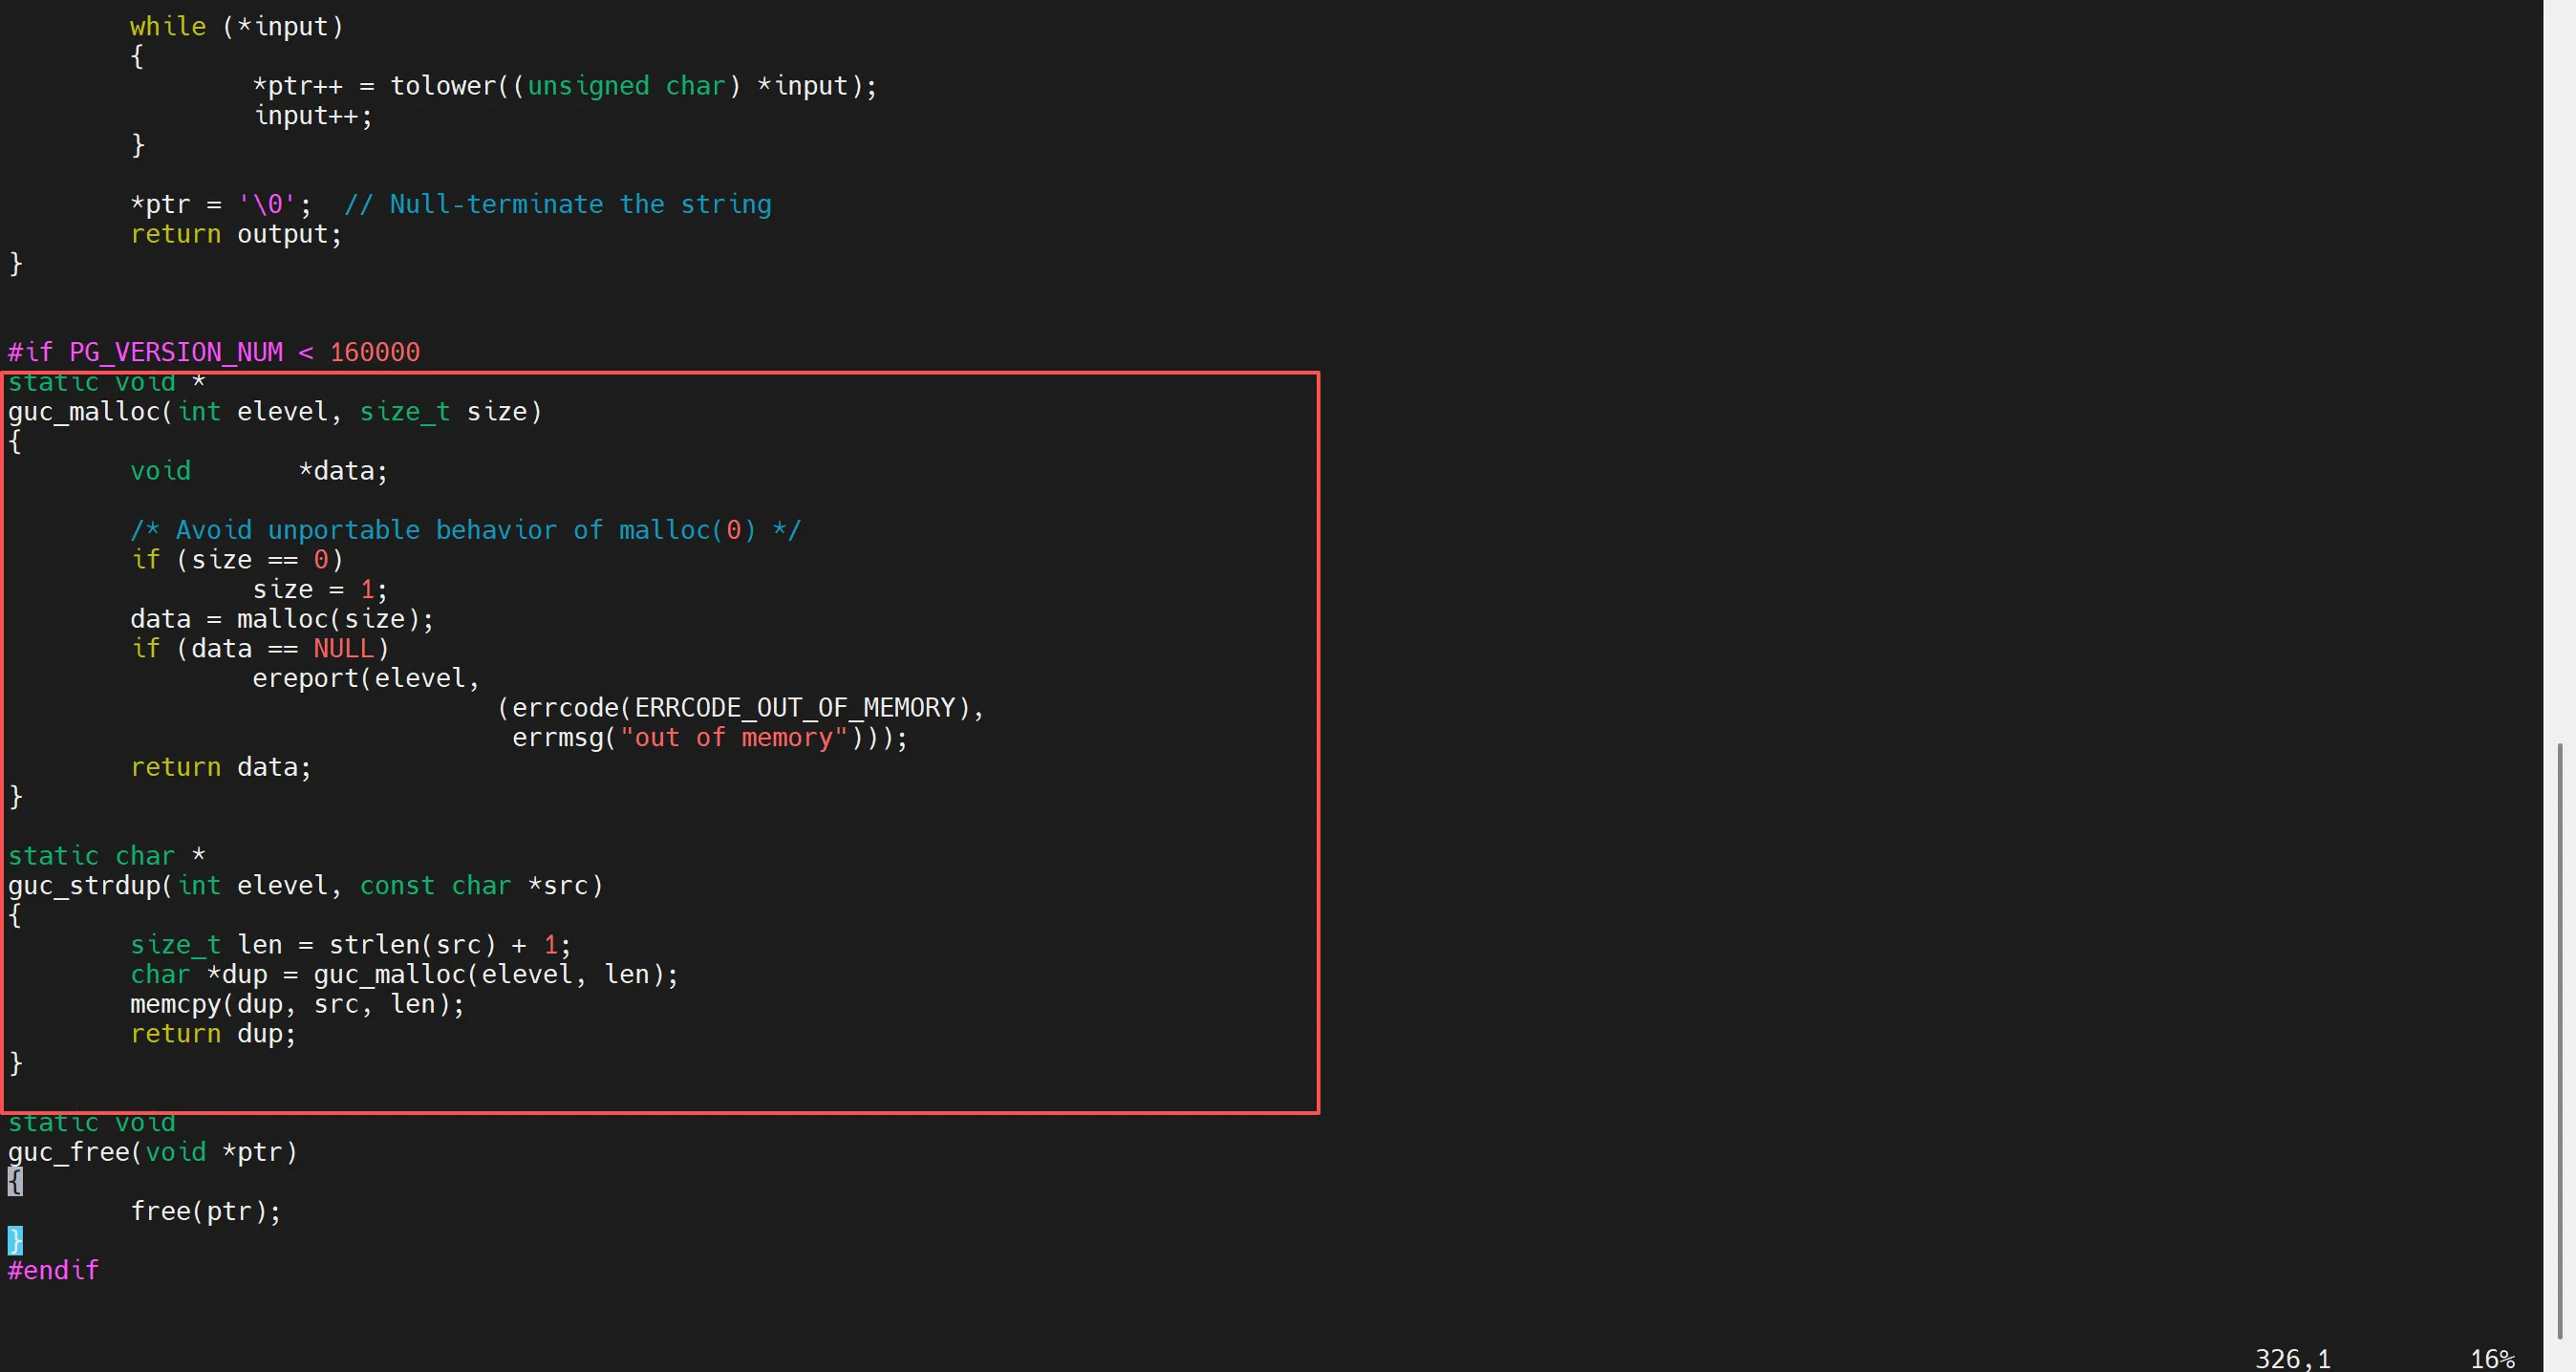This screenshot has height=1372, width=2576.
Task: Click the 'data = malloc(size);' line
Action: coord(282,619)
